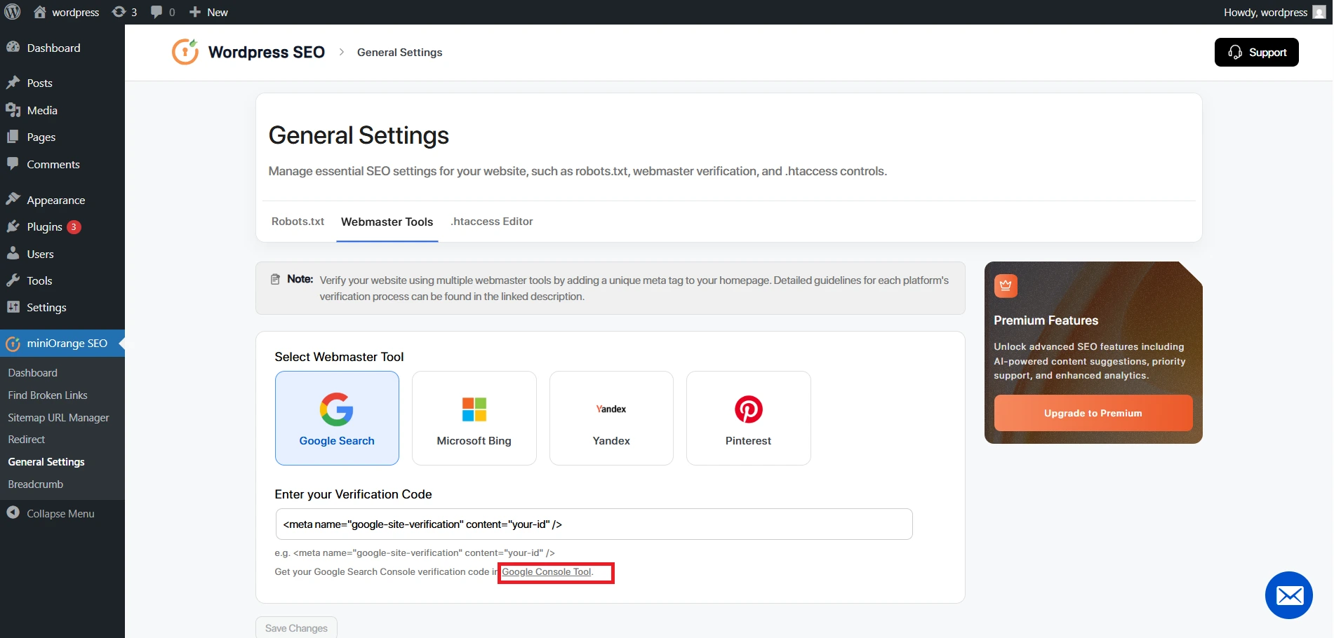Click the verification code input field
This screenshot has width=1334, height=638.
click(594, 524)
